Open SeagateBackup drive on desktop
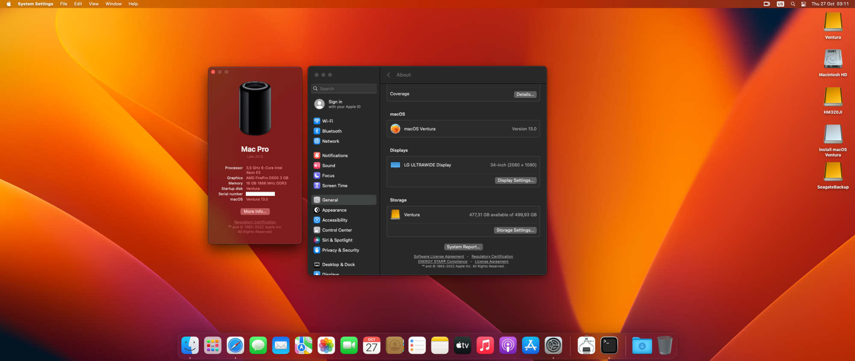 pos(833,175)
